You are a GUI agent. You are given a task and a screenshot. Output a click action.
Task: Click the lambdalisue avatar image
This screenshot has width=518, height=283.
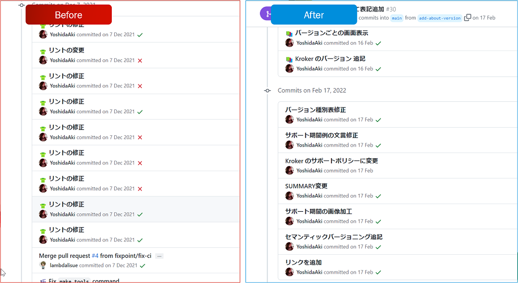pyautogui.click(x=43, y=265)
